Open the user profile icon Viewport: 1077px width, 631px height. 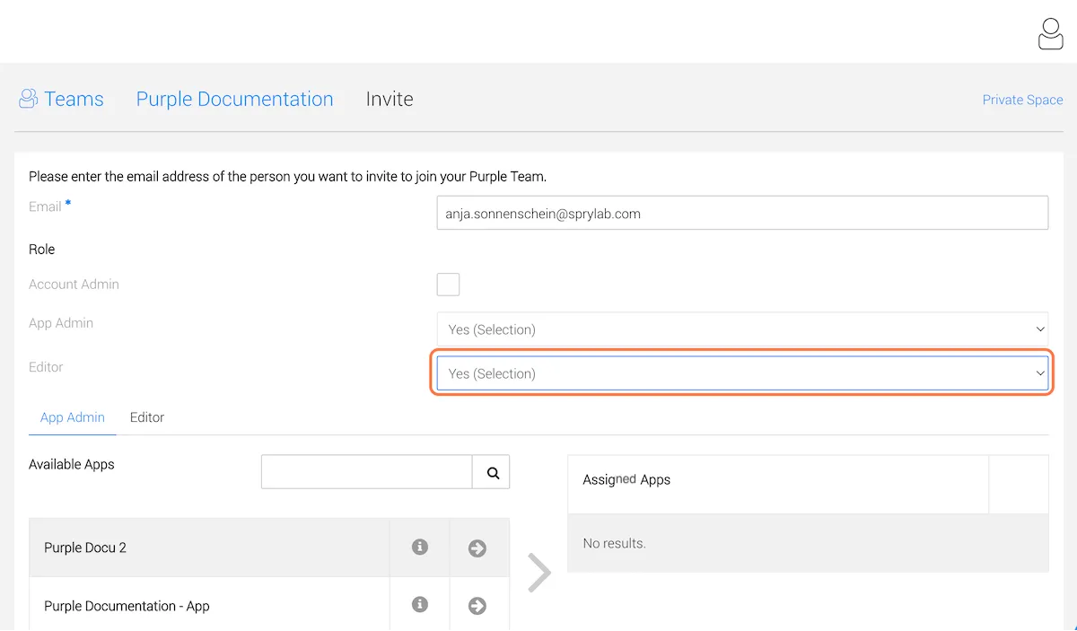tap(1050, 34)
